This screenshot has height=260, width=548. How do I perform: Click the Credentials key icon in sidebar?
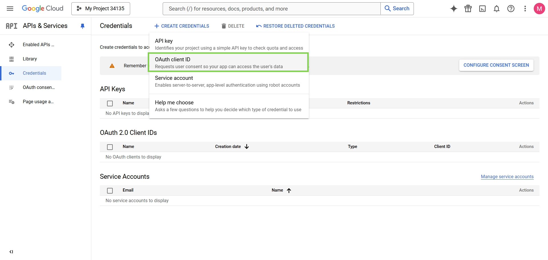(x=11, y=73)
